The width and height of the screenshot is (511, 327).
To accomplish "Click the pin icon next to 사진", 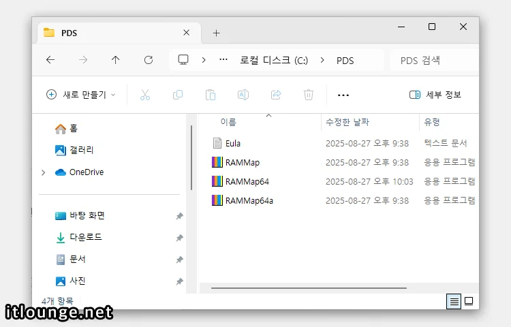I will coord(180,281).
